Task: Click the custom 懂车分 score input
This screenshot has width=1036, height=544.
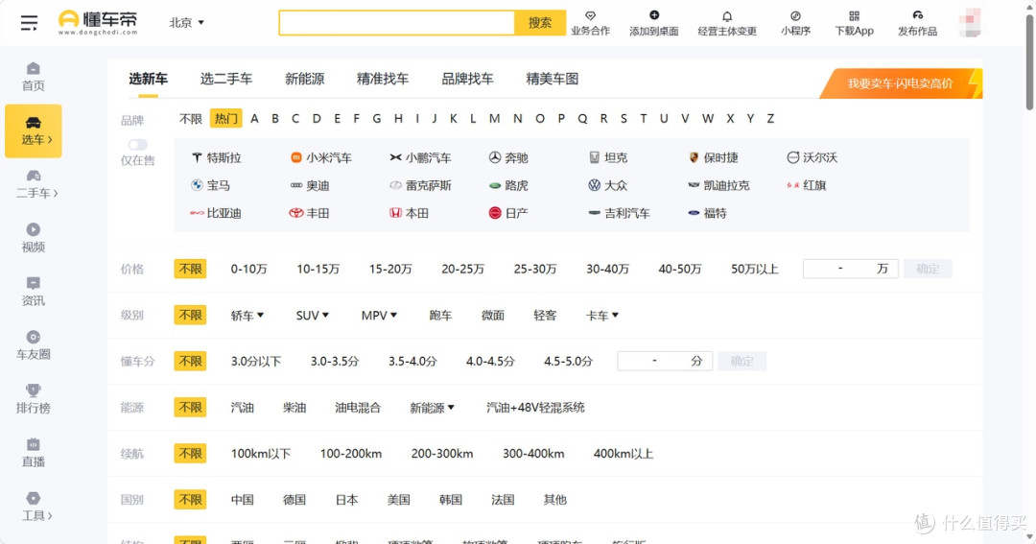Action: coord(665,361)
